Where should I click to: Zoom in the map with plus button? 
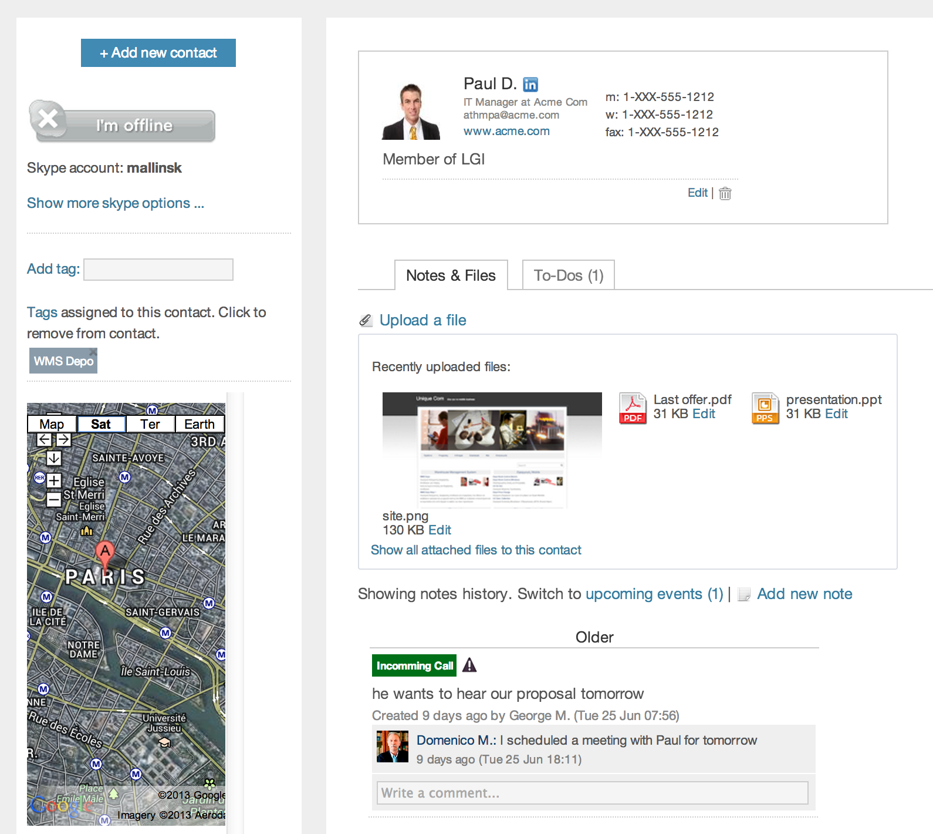click(x=54, y=480)
